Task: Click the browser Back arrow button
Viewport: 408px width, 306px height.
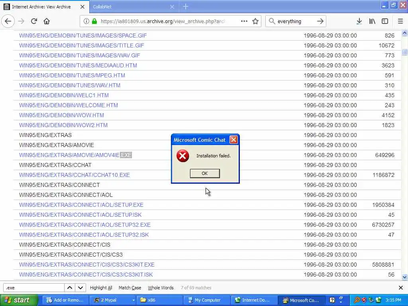Action: [8, 22]
